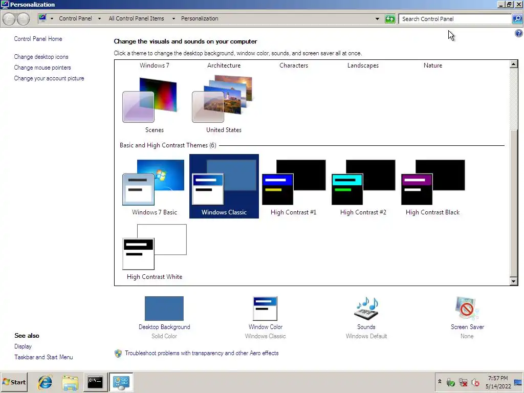This screenshot has height=393, width=524.
Task: Click Troubleshoot problems with transparency link
Action: coord(202,353)
